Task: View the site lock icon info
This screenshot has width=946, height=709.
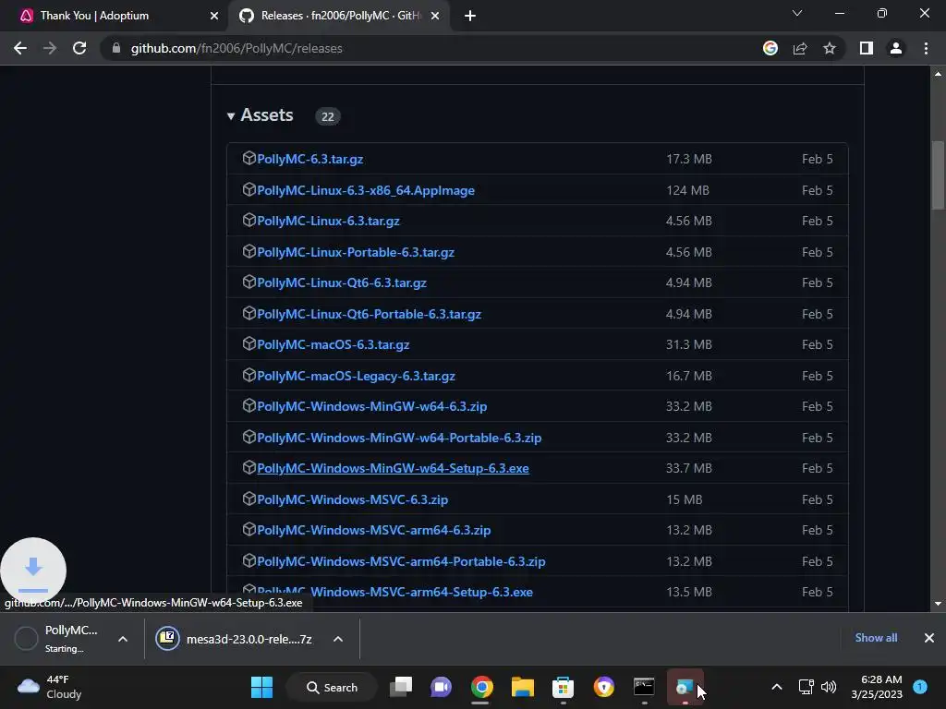Action: [x=116, y=48]
